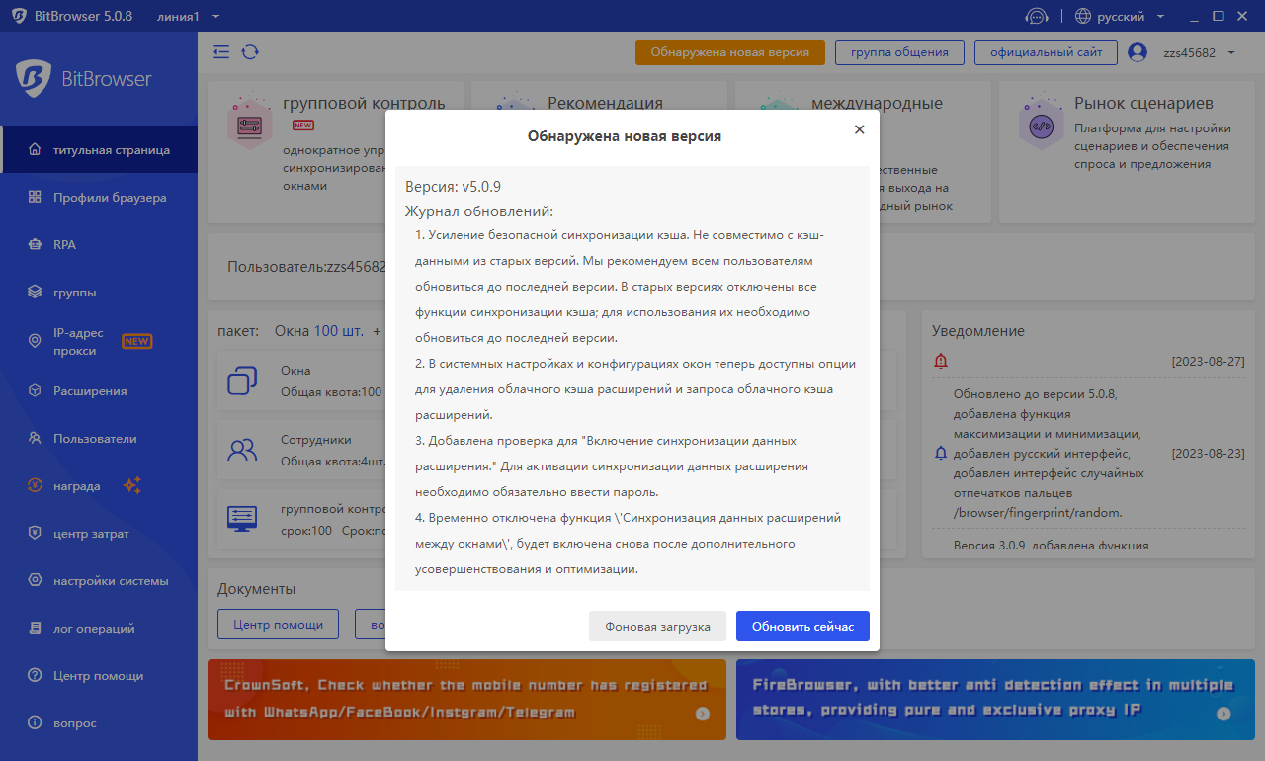Open the линия1 line dropdown
This screenshot has height=761, width=1265.
coord(188,16)
